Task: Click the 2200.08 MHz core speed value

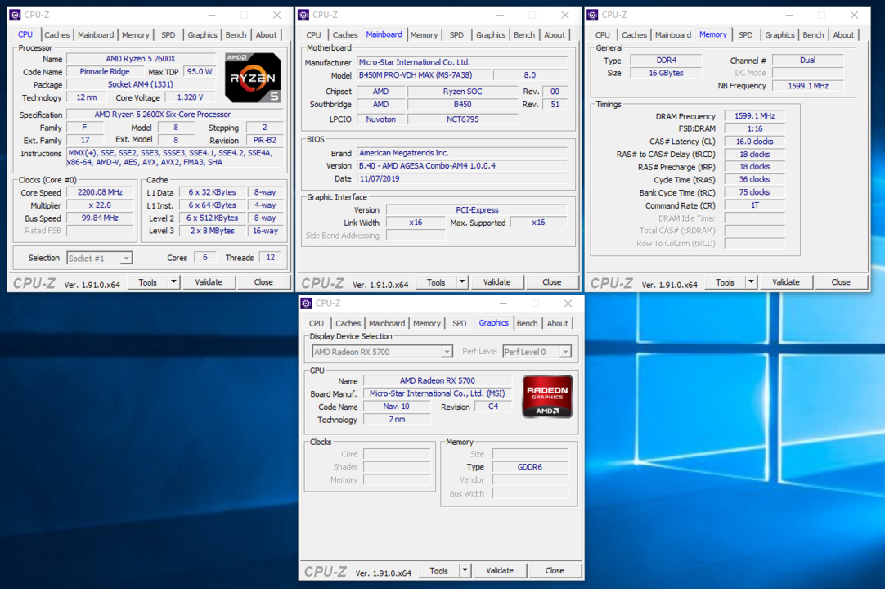Action: (x=100, y=192)
